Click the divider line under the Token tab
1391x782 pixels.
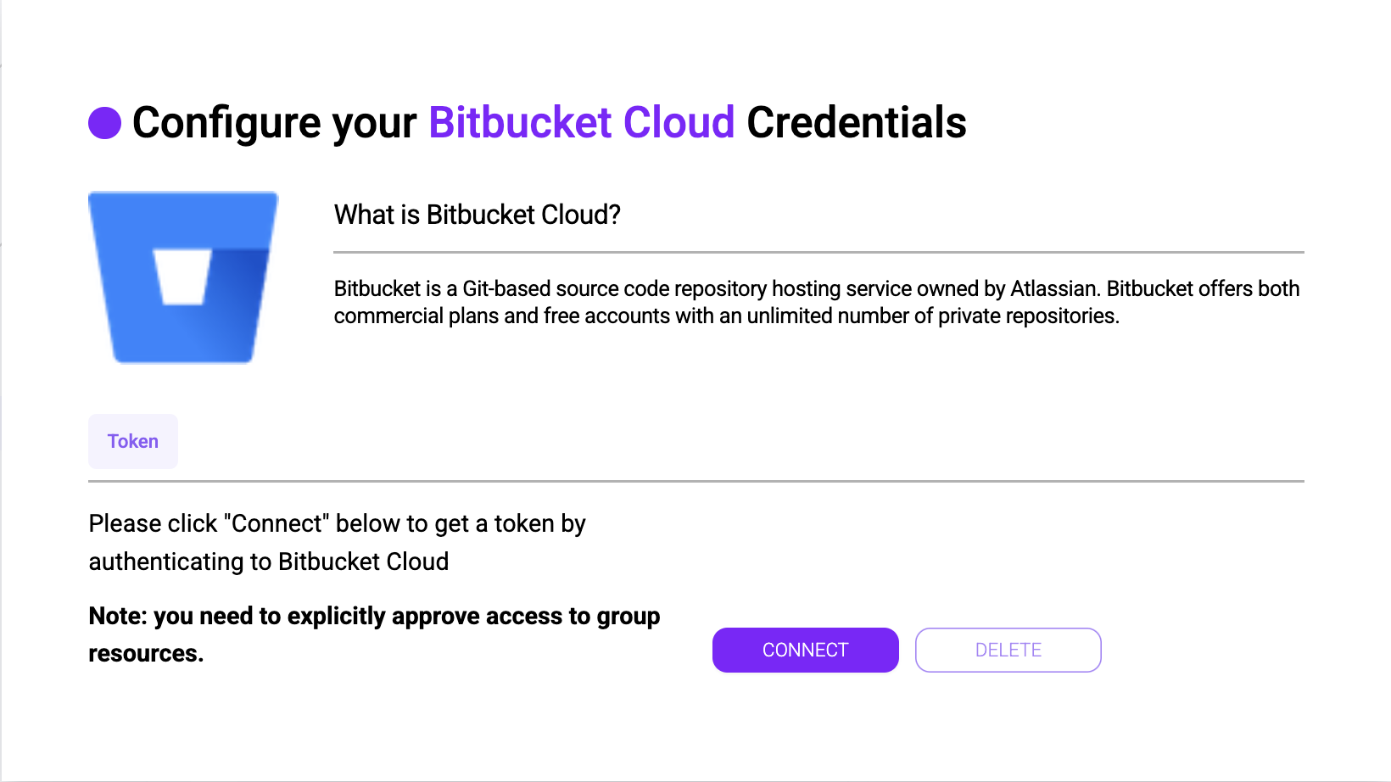coord(695,481)
